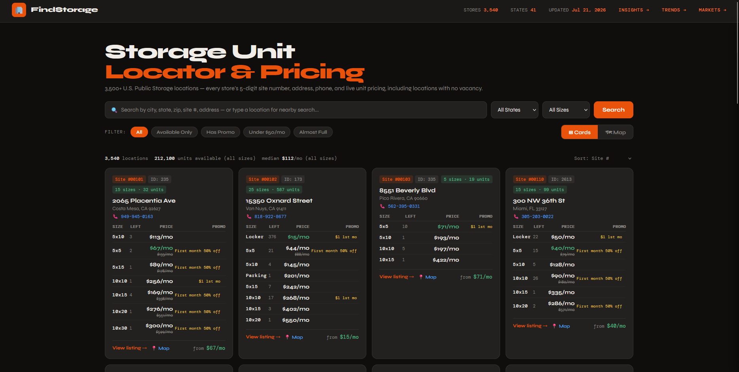
Task: Click the 8551 Beverly Blvd address title
Action: pos(407,190)
